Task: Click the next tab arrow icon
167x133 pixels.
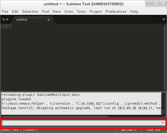Action: pyautogui.click(x=8, y=20)
